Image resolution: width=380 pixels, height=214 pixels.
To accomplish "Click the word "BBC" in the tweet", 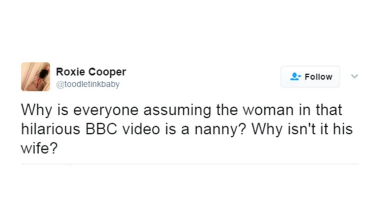I will tap(102, 129).
